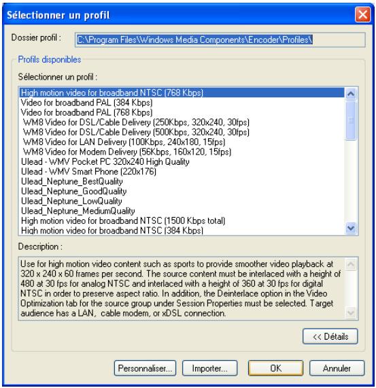Collapse details with << Détails button
This screenshot has width=376, height=388.
330,336
